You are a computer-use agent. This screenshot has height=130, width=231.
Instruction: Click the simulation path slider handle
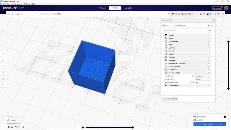click(133, 127)
